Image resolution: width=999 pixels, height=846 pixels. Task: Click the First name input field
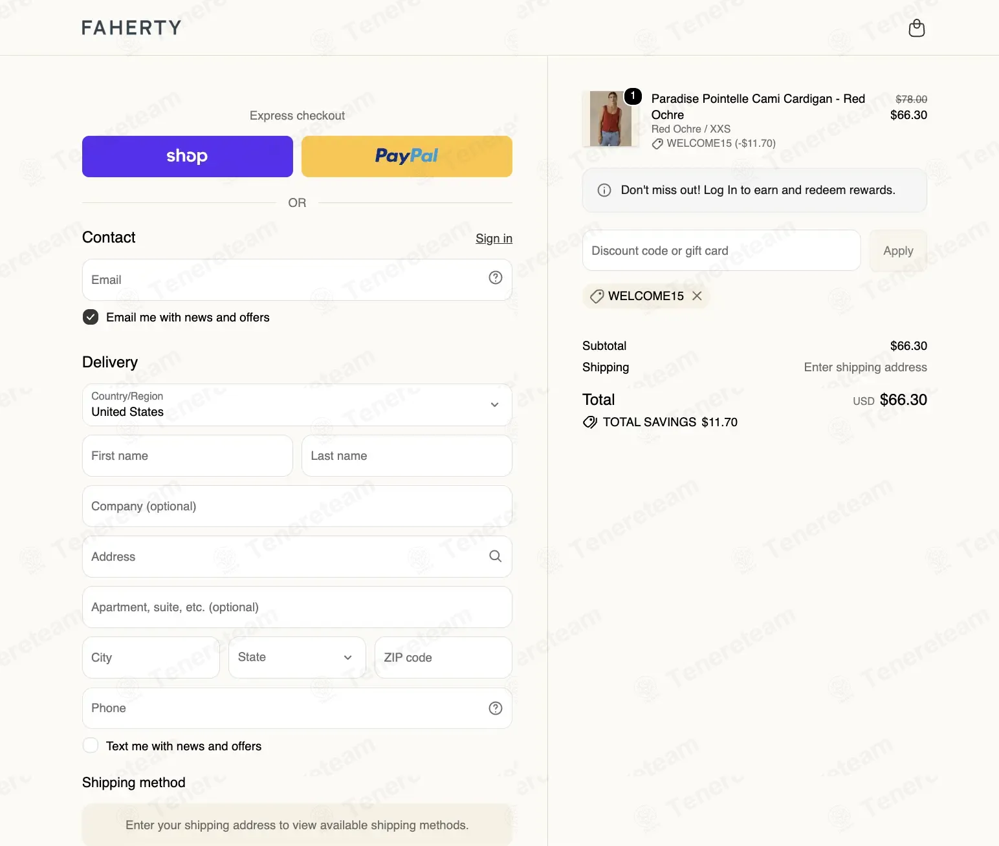point(188,456)
